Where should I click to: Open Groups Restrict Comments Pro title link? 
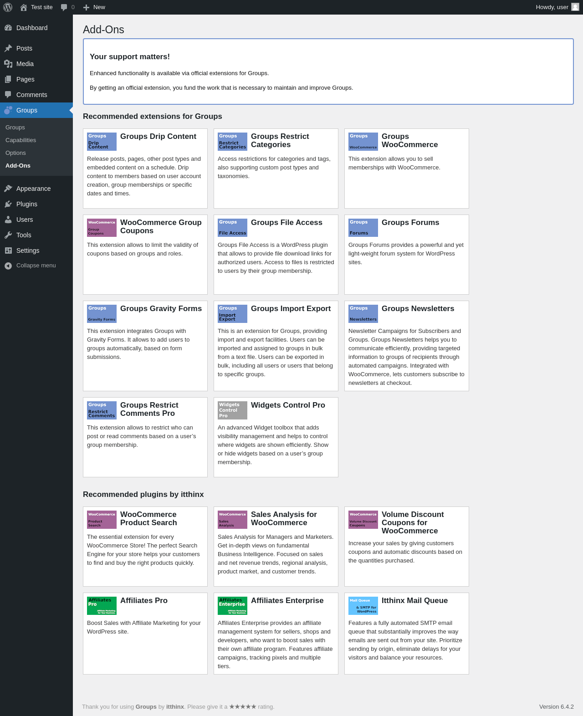[x=149, y=409]
